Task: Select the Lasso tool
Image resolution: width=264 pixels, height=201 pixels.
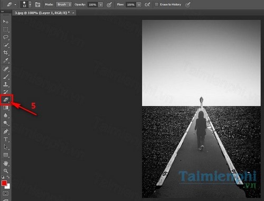Action: tap(6, 37)
